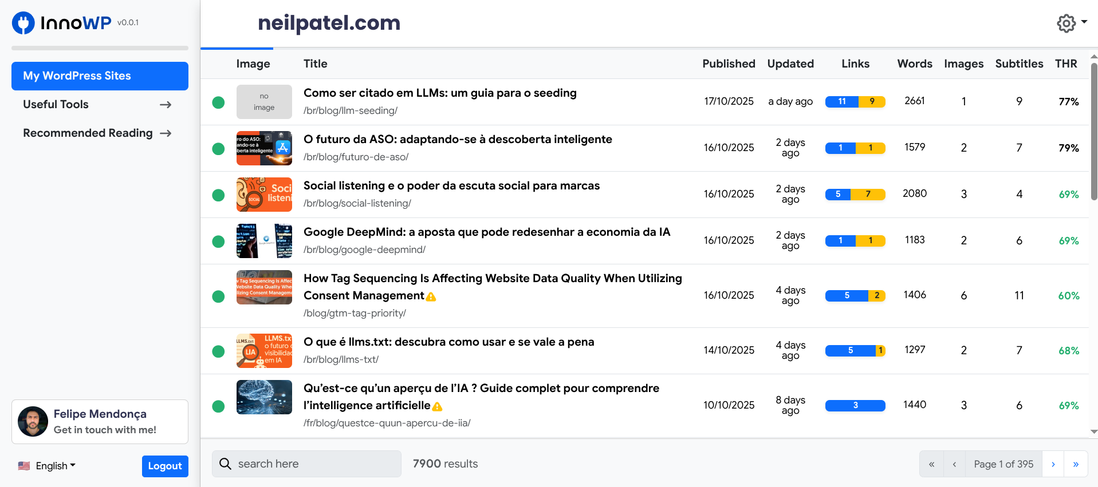Click green status dot for llms-txt post
This screenshot has width=1098, height=487.
coord(218,351)
